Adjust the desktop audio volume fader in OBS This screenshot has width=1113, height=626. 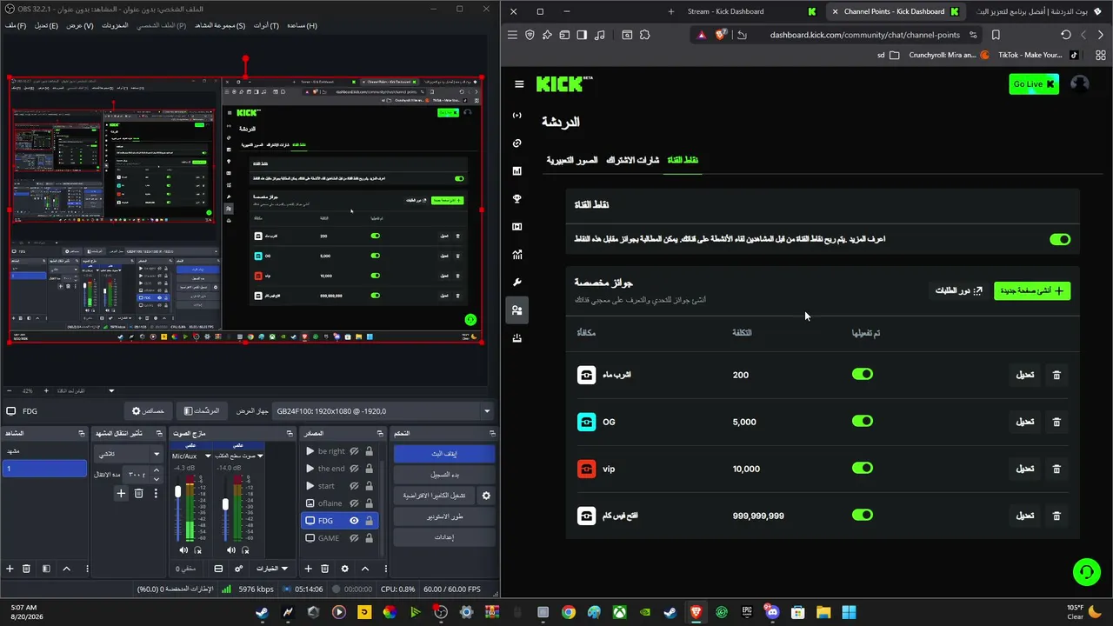(x=225, y=503)
